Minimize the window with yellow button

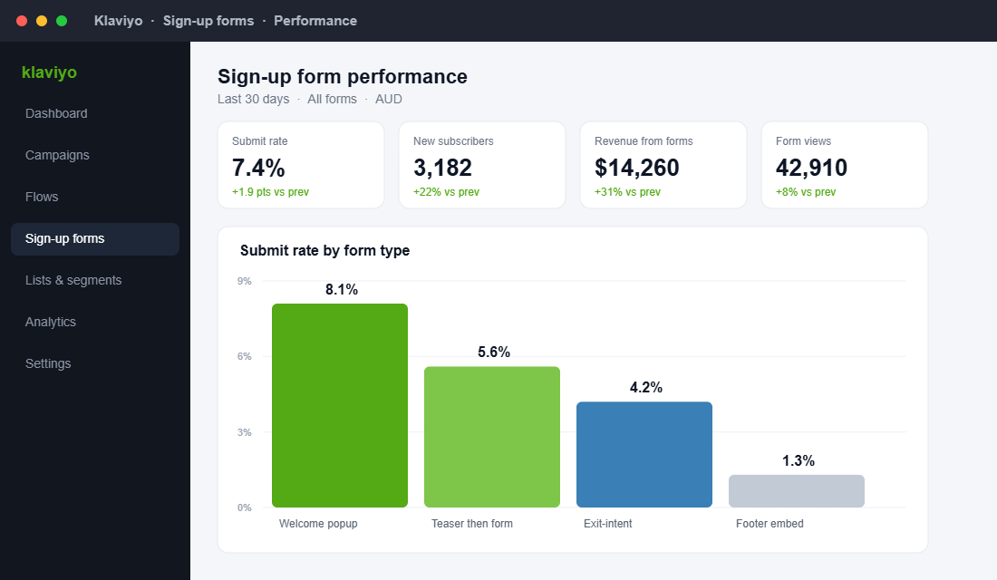42,21
